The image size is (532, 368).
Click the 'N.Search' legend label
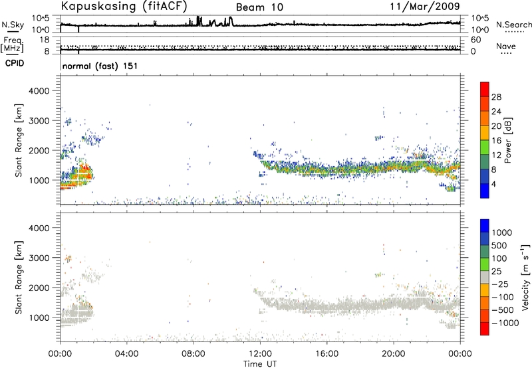point(513,25)
